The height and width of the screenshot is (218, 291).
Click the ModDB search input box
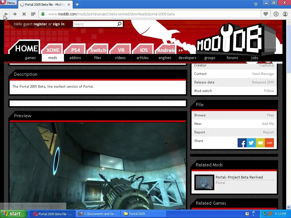point(95,24)
